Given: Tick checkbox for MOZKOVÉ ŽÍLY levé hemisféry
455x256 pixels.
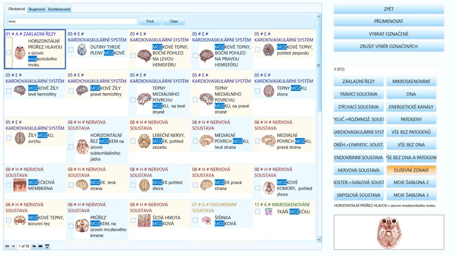Looking at the screenshot, I should (x=9, y=91).
